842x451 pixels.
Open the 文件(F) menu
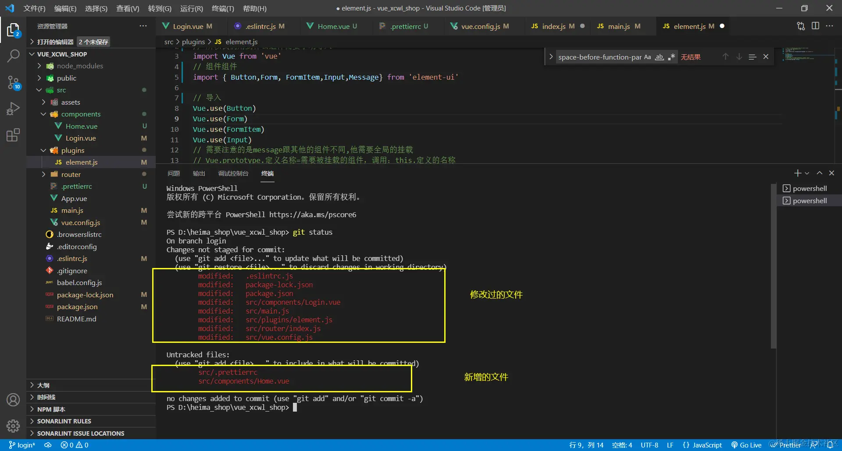click(x=34, y=8)
